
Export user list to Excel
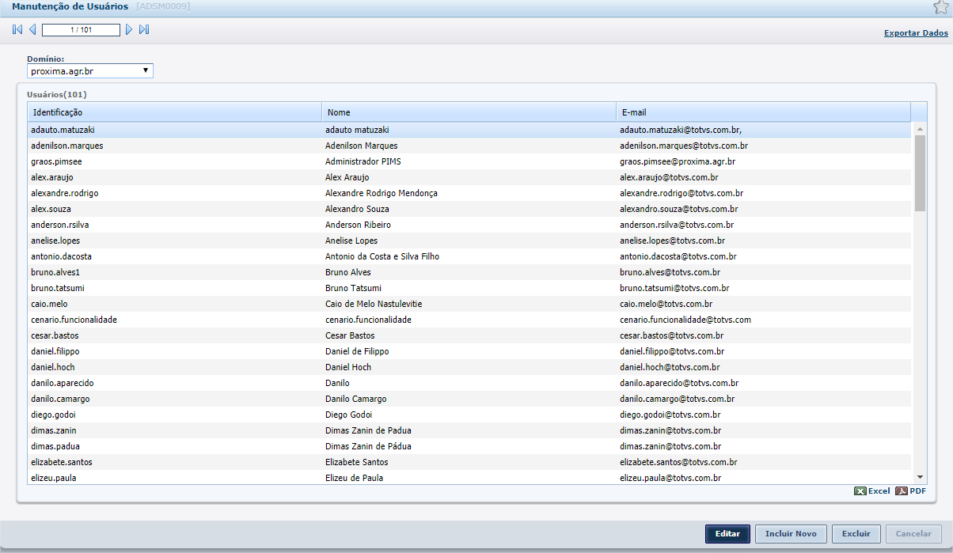872,491
